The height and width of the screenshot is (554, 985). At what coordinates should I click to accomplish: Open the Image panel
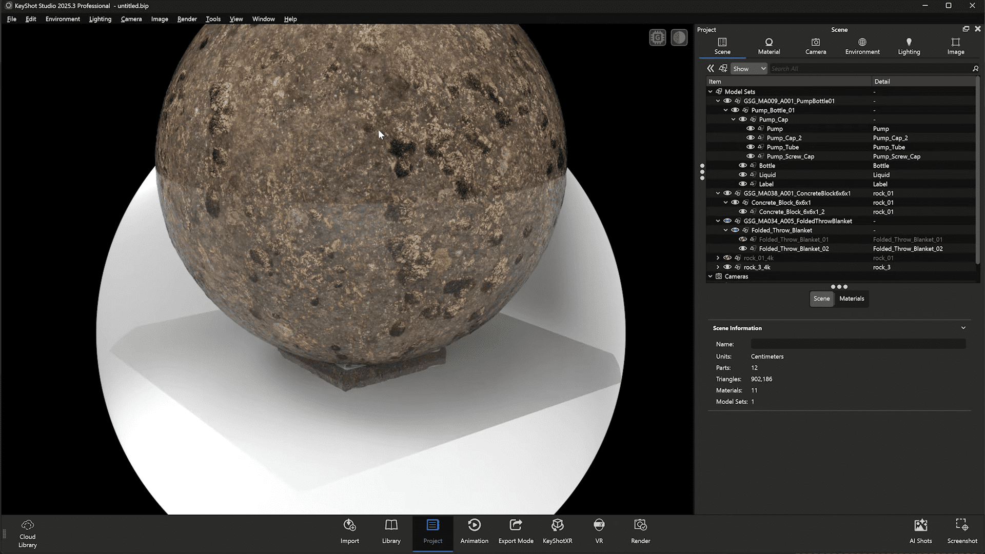955,46
